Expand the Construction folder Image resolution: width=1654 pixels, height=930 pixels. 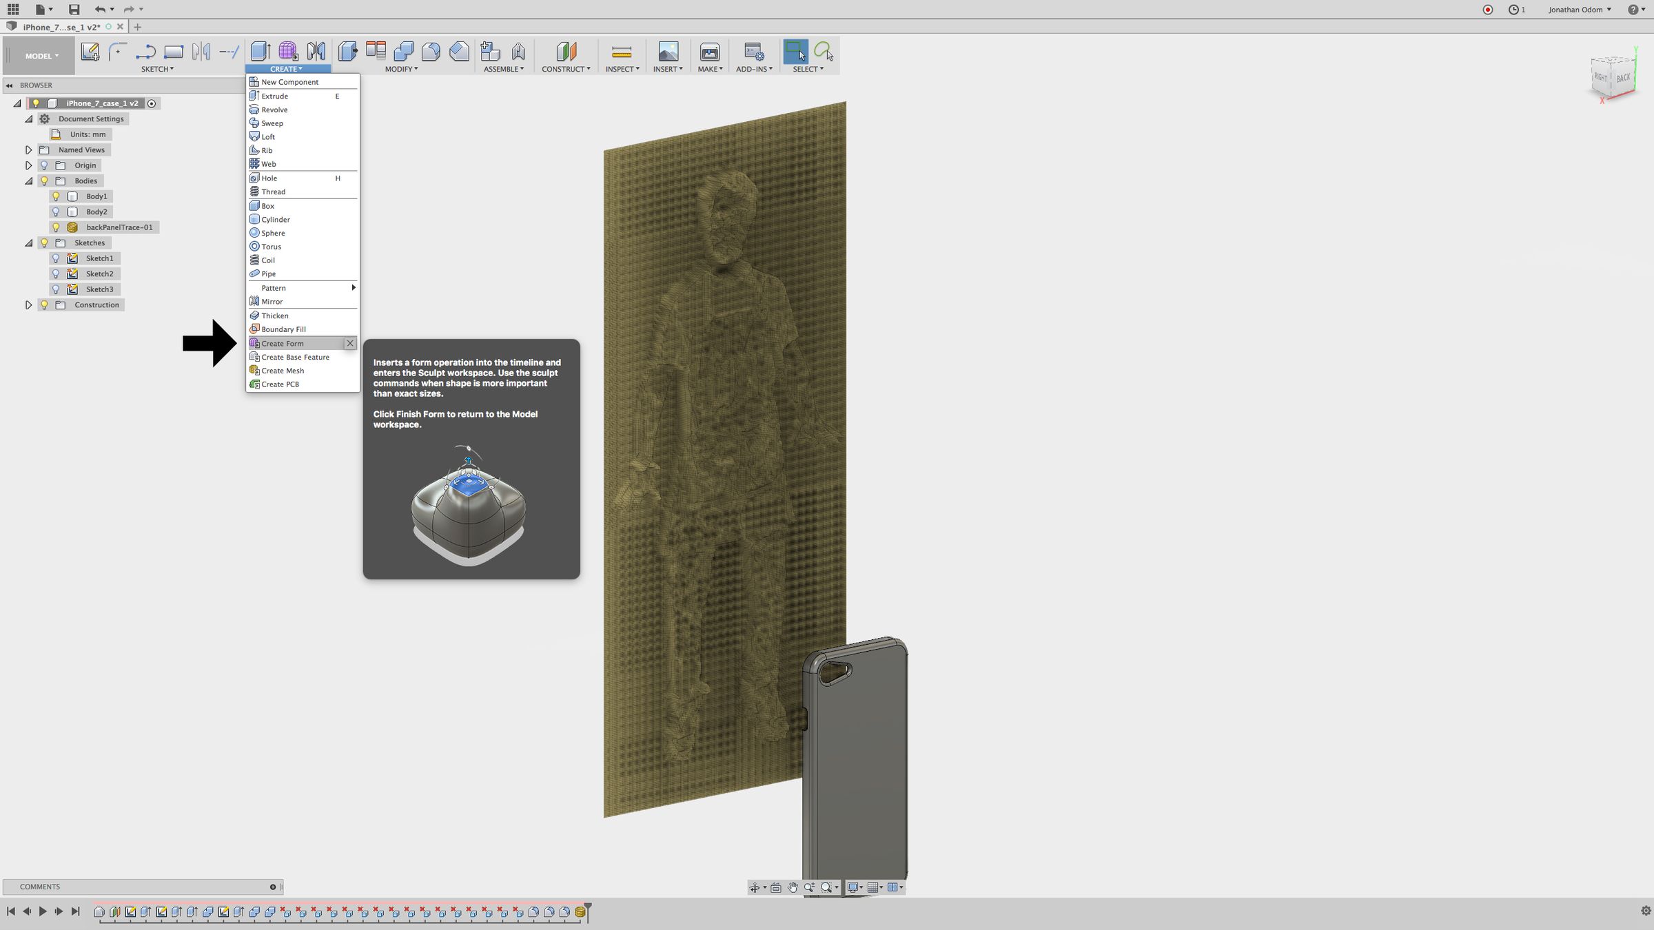click(28, 304)
